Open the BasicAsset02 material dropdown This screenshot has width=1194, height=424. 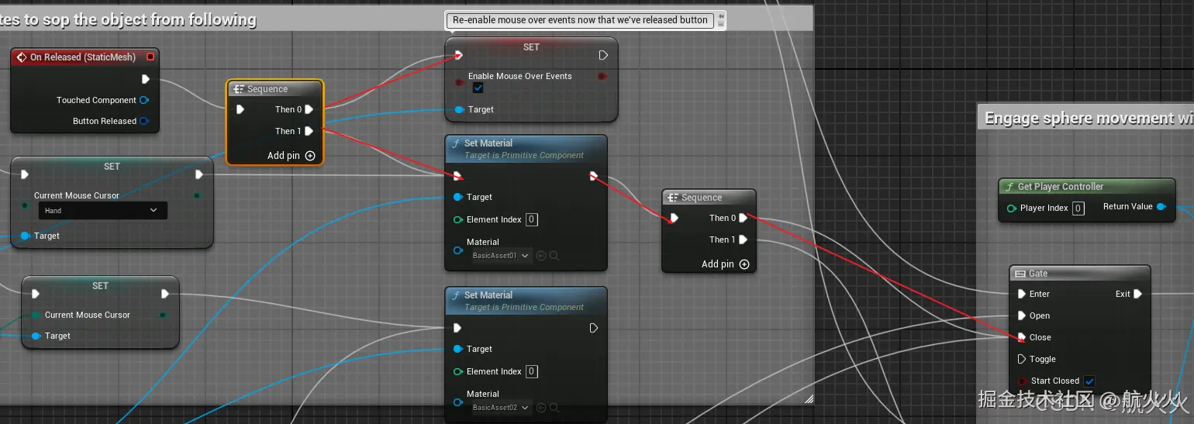click(502, 407)
